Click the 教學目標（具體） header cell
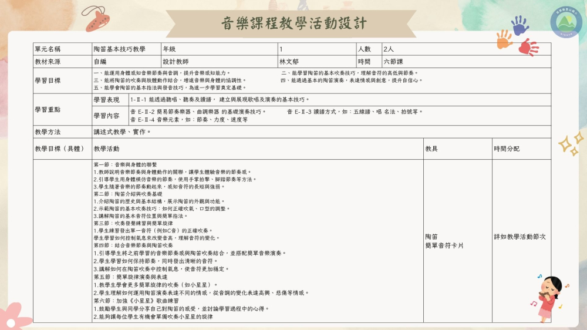 click(x=63, y=149)
